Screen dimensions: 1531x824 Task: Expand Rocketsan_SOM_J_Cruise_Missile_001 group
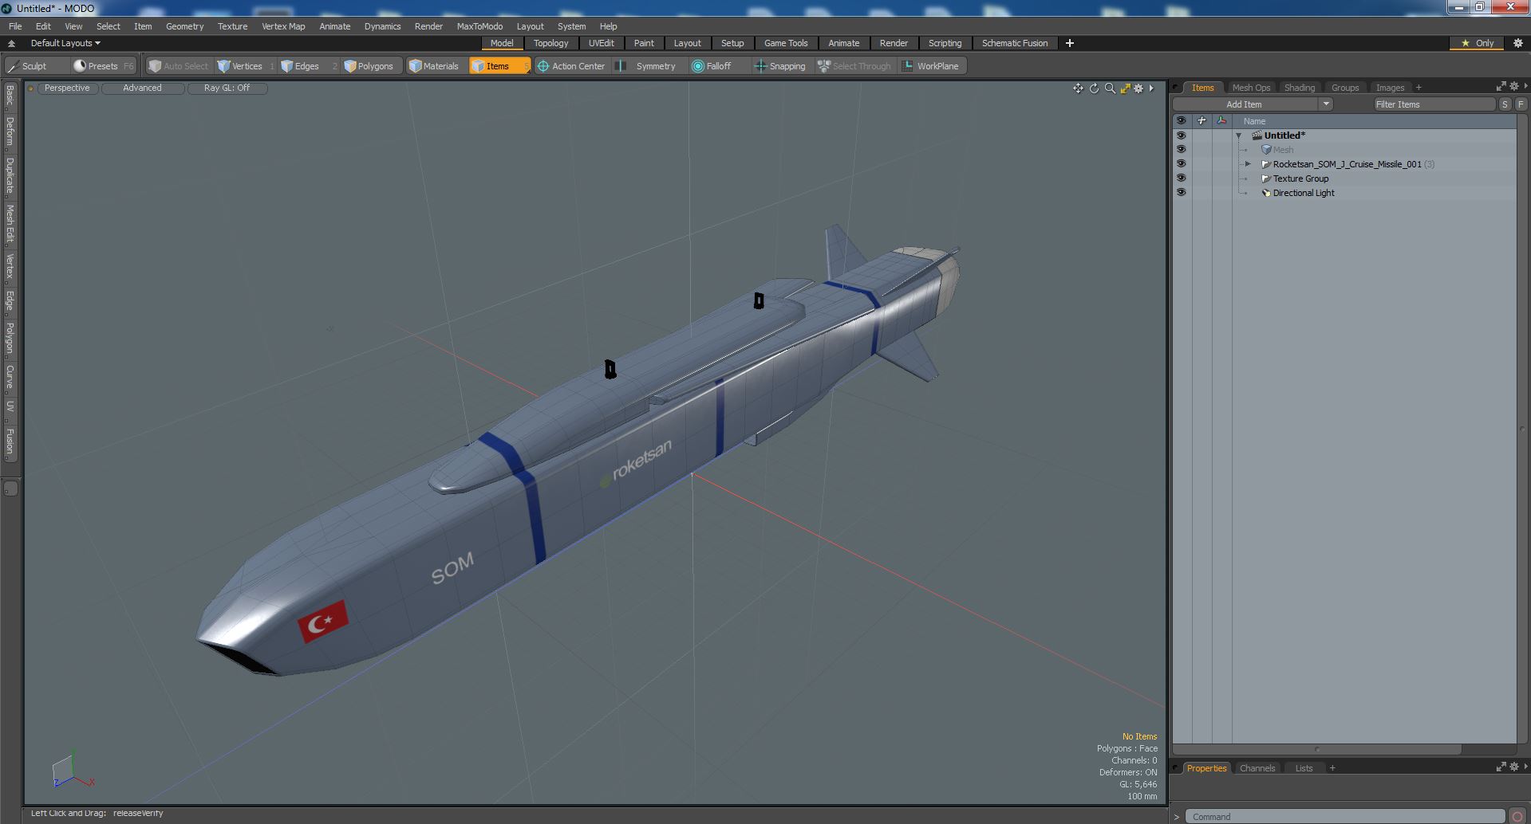pyautogui.click(x=1248, y=164)
